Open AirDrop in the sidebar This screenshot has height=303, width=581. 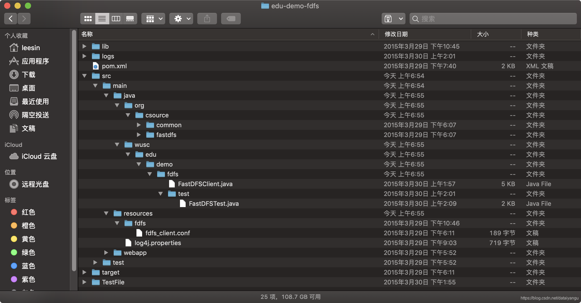[35, 115]
